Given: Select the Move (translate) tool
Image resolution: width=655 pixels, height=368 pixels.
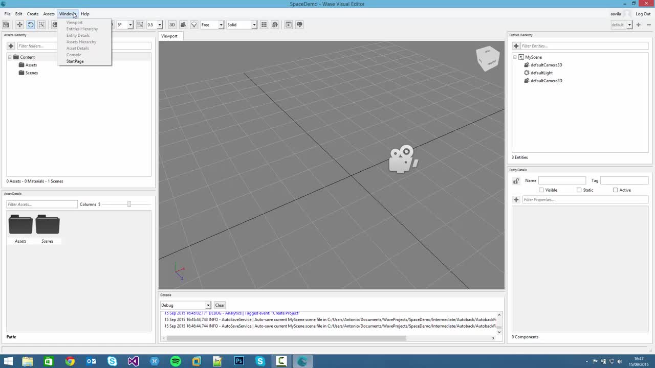Looking at the screenshot, I should (19, 25).
